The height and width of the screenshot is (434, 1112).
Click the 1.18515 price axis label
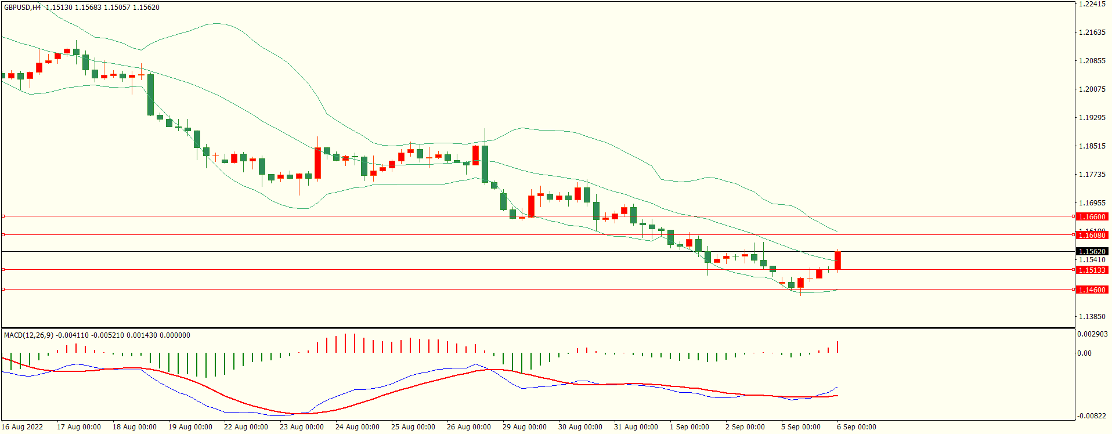pyautogui.click(x=1092, y=146)
